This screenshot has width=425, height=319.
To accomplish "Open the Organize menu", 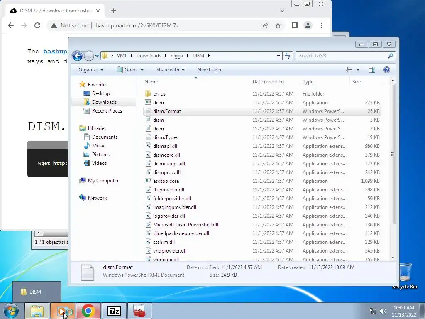I will tap(91, 70).
